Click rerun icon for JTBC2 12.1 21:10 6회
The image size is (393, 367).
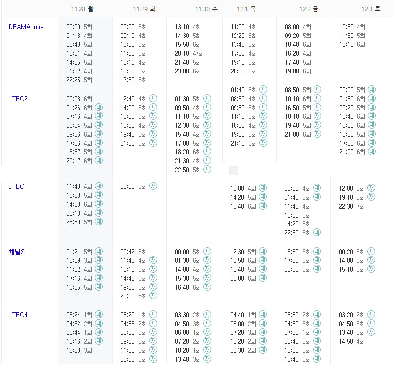click(x=263, y=143)
